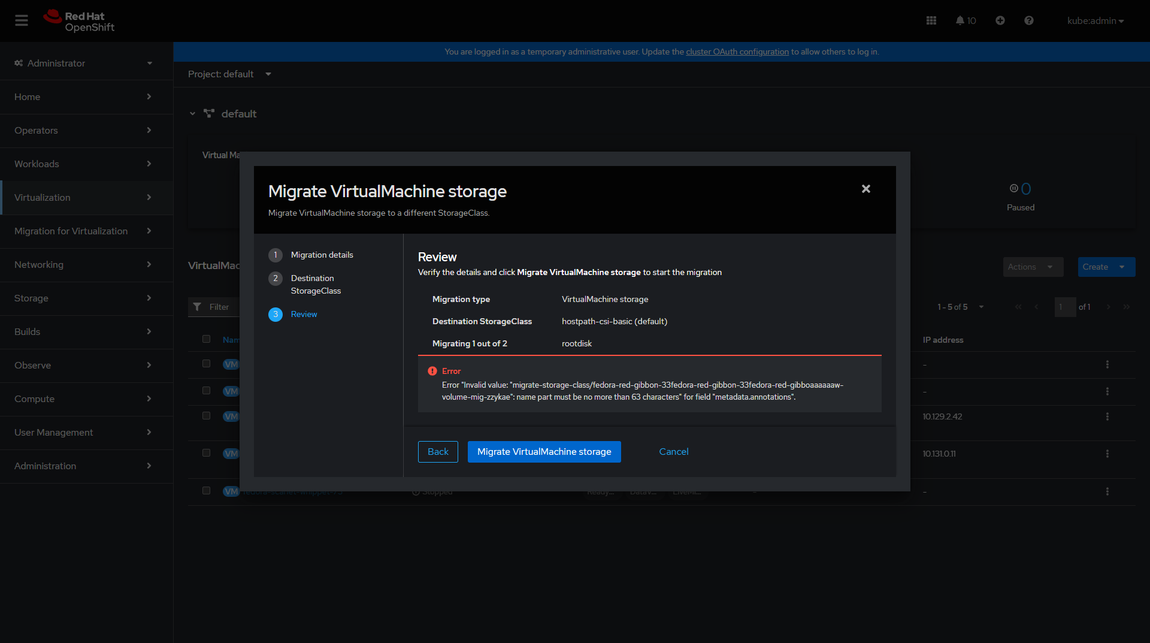Click Migrate VirtualMachine storage button
Screen dimensions: 1150x643
point(544,452)
